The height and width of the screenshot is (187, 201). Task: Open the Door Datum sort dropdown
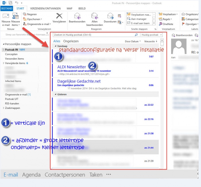point(133,41)
